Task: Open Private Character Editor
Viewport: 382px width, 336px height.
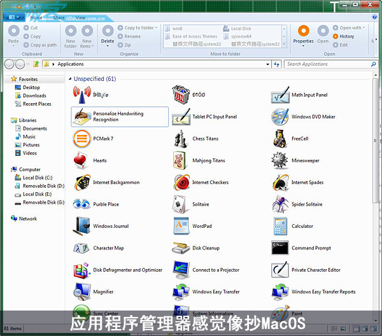Action: (306, 270)
